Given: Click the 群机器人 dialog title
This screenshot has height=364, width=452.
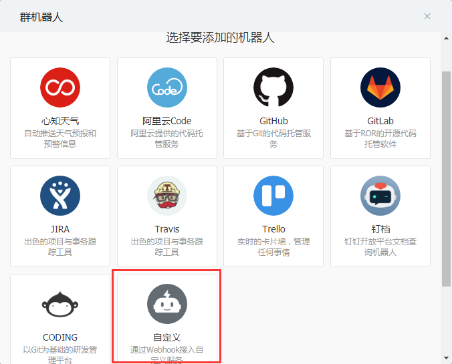Looking at the screenshot, I should pos(41,17).
